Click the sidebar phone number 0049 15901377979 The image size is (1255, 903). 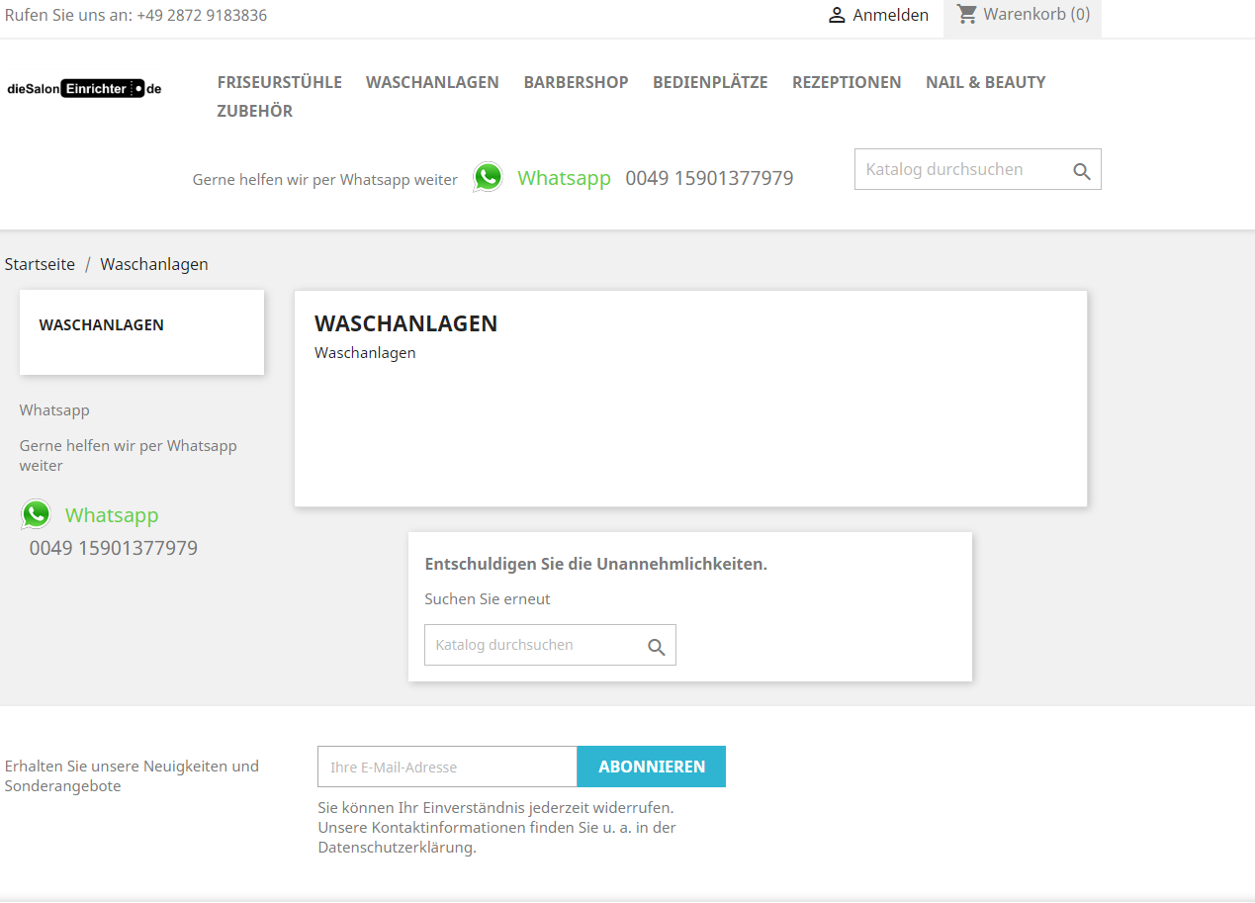114,548
